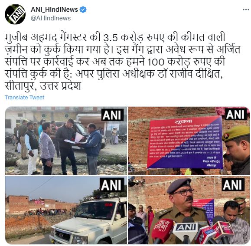
Task: Click ANI watermark on officer interview photo
Action: [233, 184]
